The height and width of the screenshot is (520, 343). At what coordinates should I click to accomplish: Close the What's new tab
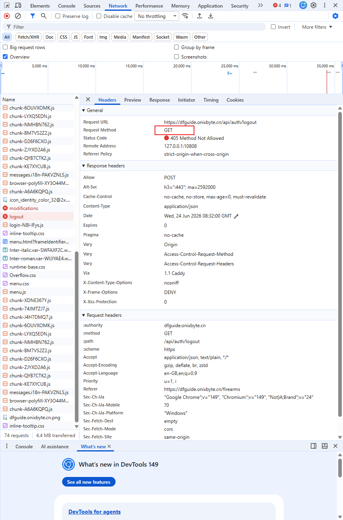109,446
